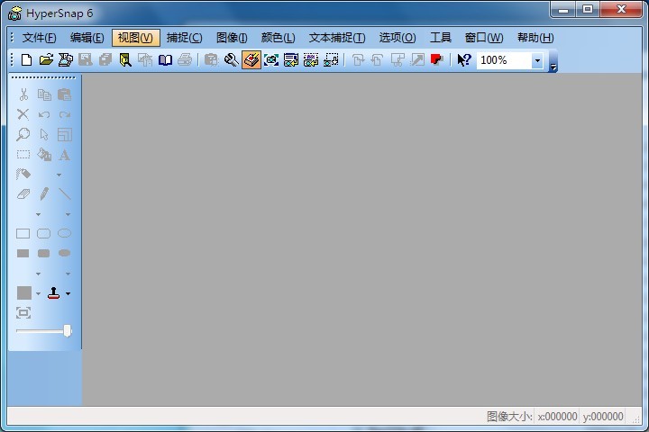
Task: Toggle the highlighted toolbar button
Action: (251, 60)
